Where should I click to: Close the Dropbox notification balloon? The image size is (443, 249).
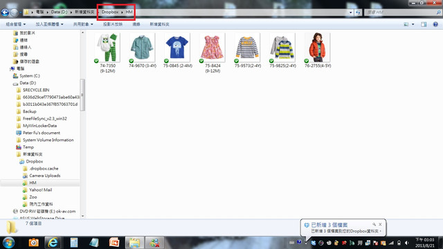380,224
